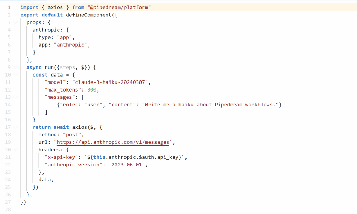The image size is (357, 214).
Task: Click the props: property name on line 3
Action: pyautogui.click(x=35, y=23)
